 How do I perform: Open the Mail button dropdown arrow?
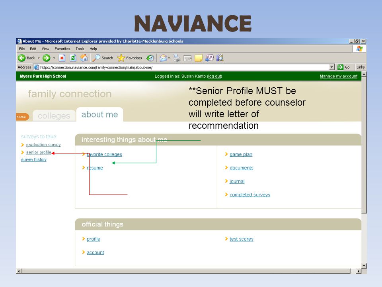click(169, 58)
